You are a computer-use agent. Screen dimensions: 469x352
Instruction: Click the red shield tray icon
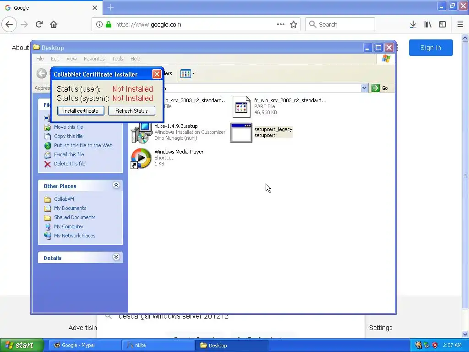pyautogui.click(x=435, y=346)
